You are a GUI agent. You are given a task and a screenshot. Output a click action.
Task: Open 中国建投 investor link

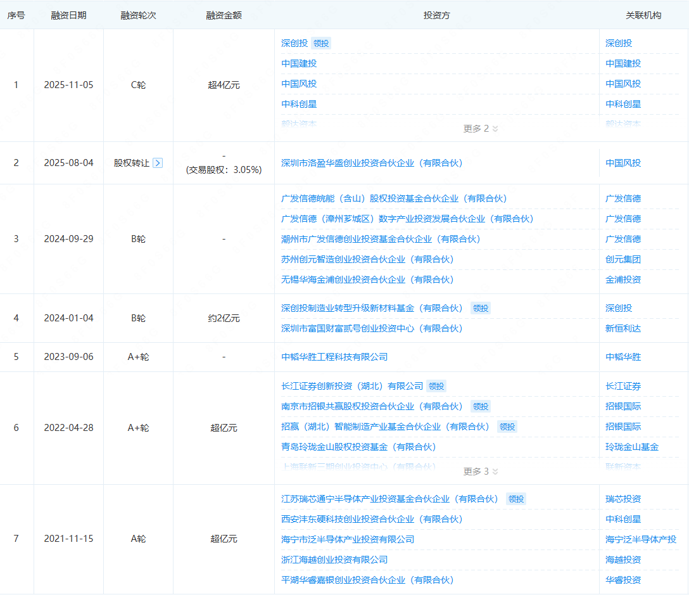click(299, 63)
